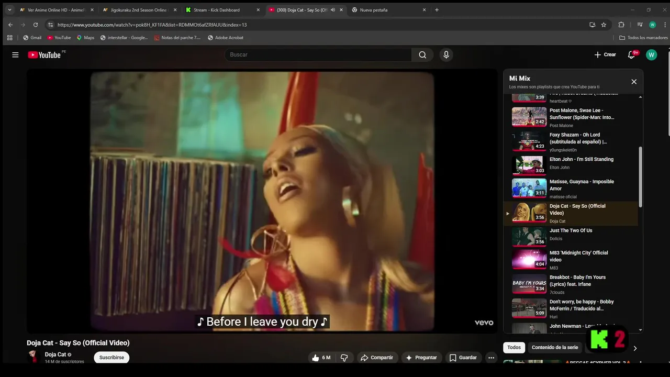
Task: Open the media control icon in Chrome toolbar
Action: (640, 25)
